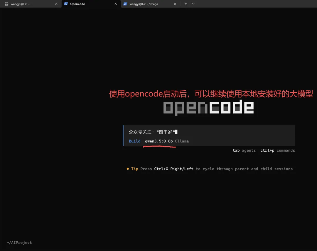Open a new terminal tab with plus
Screen dimensions: 317x251
(x=186, y=4)
